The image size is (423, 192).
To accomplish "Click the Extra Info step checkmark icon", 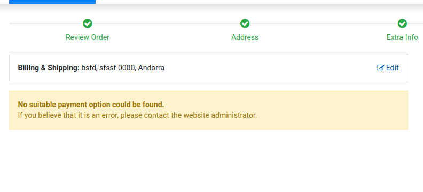I will point(402,23).
